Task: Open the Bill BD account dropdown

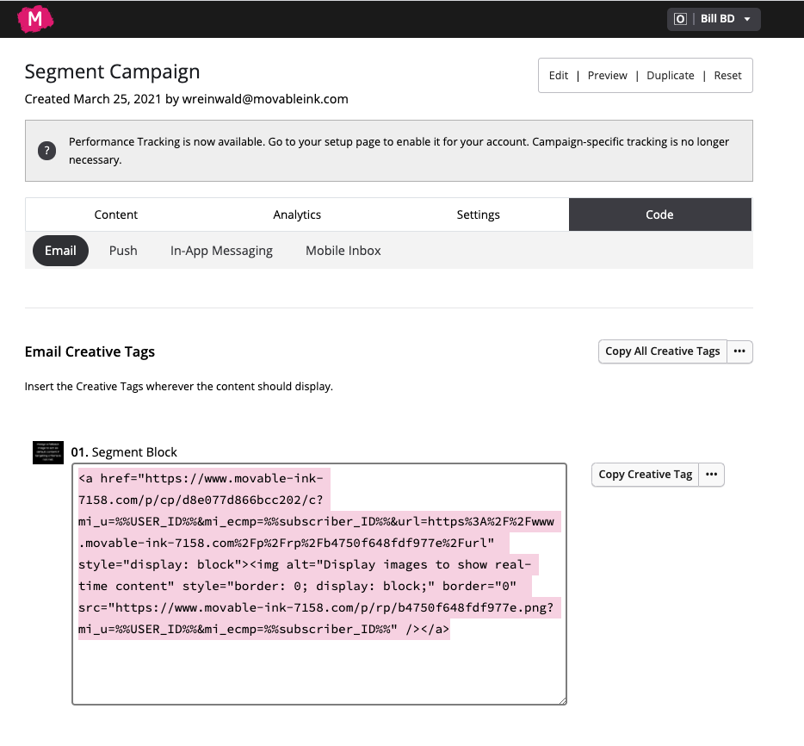Action: pos(714,19)
